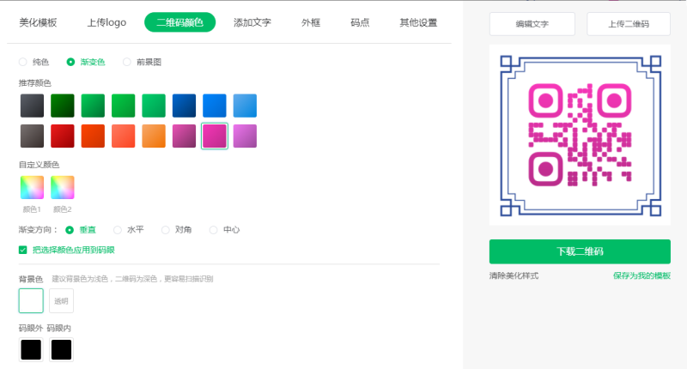Open the 码眼内 black color swatch
The image size is (687, 369).
tap(61, 350)
